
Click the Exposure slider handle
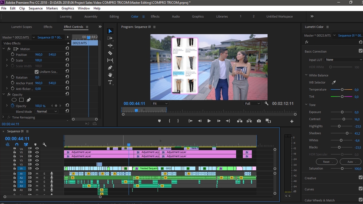[342, 112]
